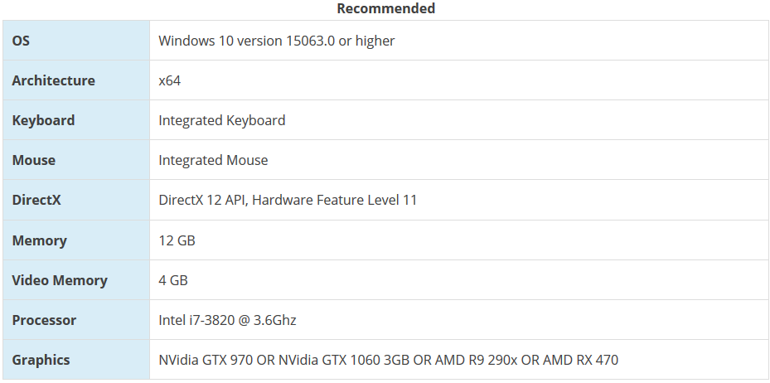
Task: Select the Memory row label
Action: 39,240
